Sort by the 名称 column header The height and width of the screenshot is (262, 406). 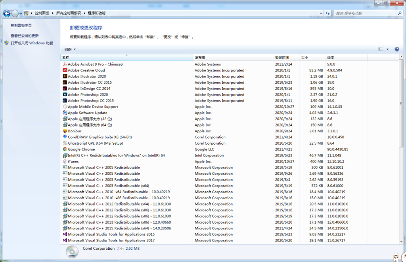(x=126, y=58)
